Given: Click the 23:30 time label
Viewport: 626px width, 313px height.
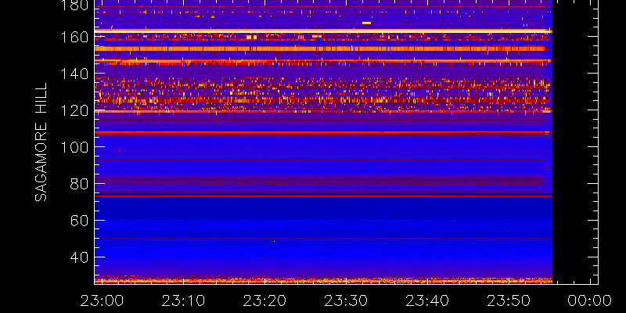Looking at the screenshot, I should pos(346,300).
